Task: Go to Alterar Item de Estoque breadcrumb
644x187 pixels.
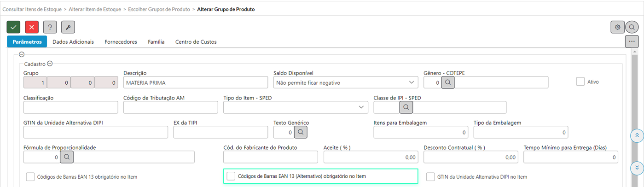Action: [95, 9]
